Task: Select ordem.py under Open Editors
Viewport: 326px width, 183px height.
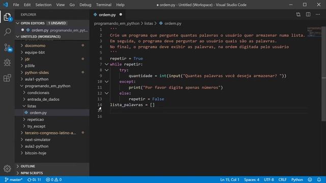Action: coord(52,30)
